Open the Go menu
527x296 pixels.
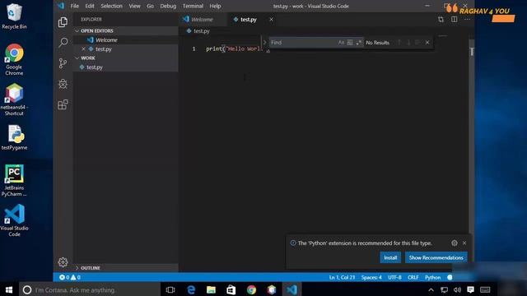pyautogui.click(x=150, y=6)
